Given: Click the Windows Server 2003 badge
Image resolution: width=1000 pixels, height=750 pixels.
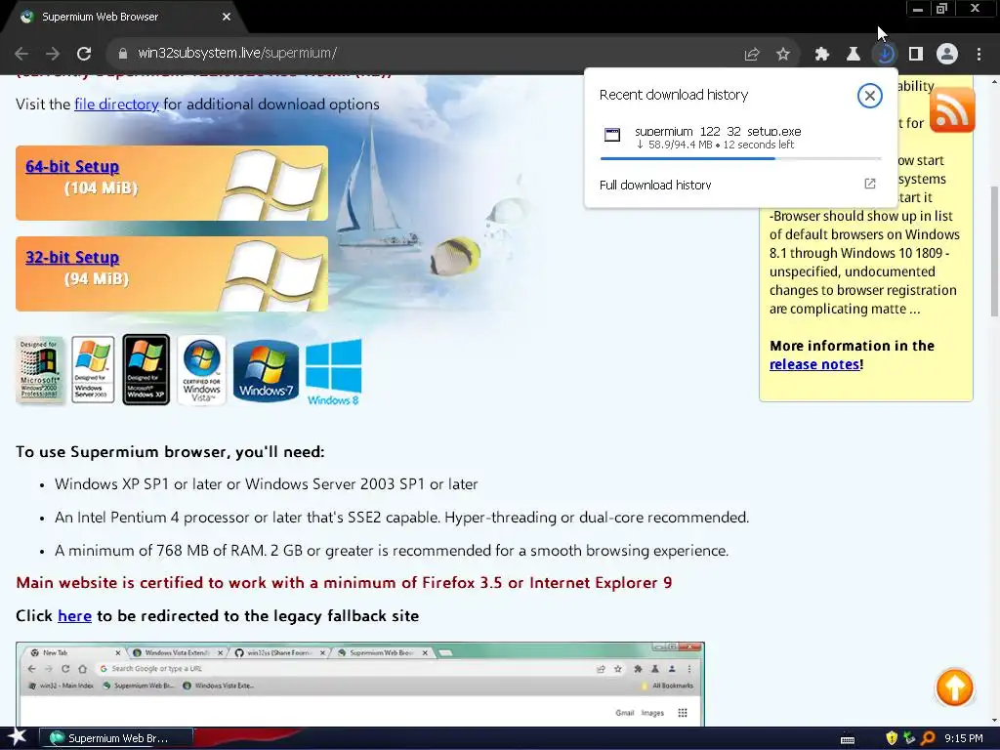Looking at the screenshot, I should coord(93,370).
